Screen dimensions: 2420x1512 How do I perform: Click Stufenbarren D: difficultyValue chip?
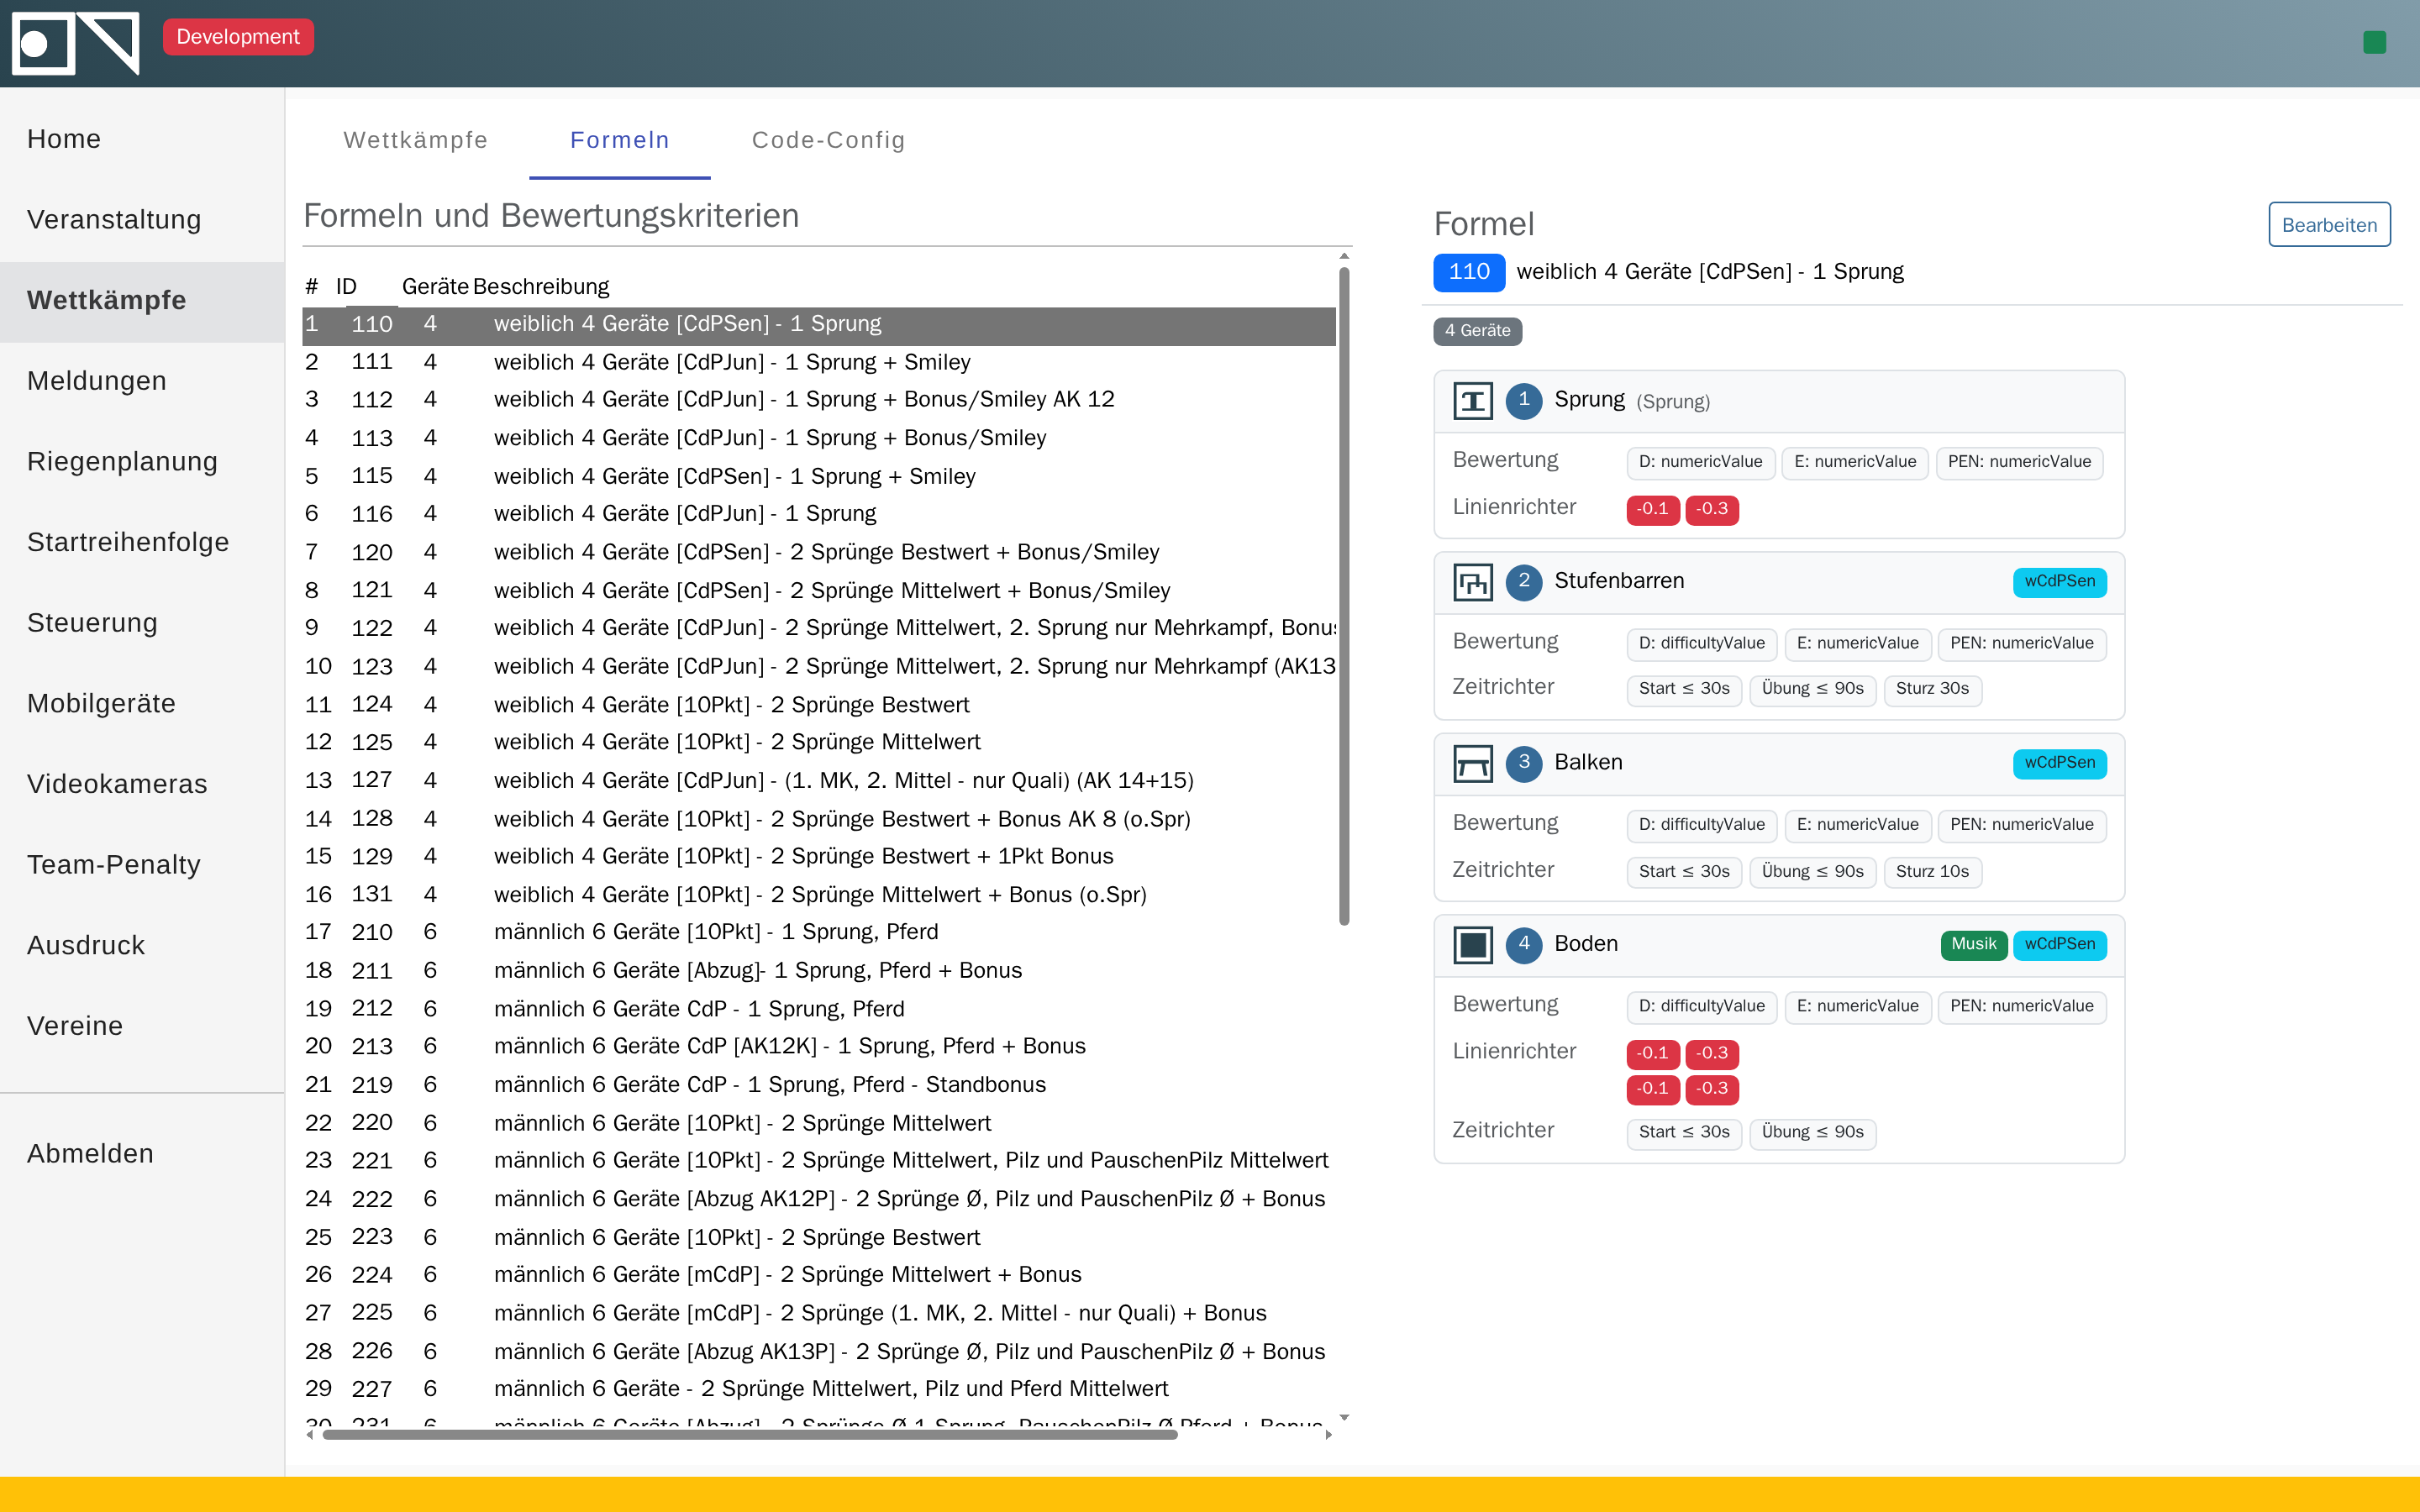click(1701, 645)
